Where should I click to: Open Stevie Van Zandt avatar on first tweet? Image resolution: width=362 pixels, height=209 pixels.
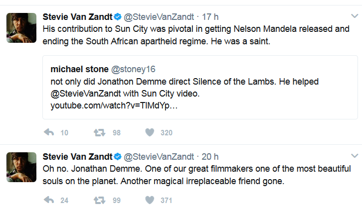(21, 28)
